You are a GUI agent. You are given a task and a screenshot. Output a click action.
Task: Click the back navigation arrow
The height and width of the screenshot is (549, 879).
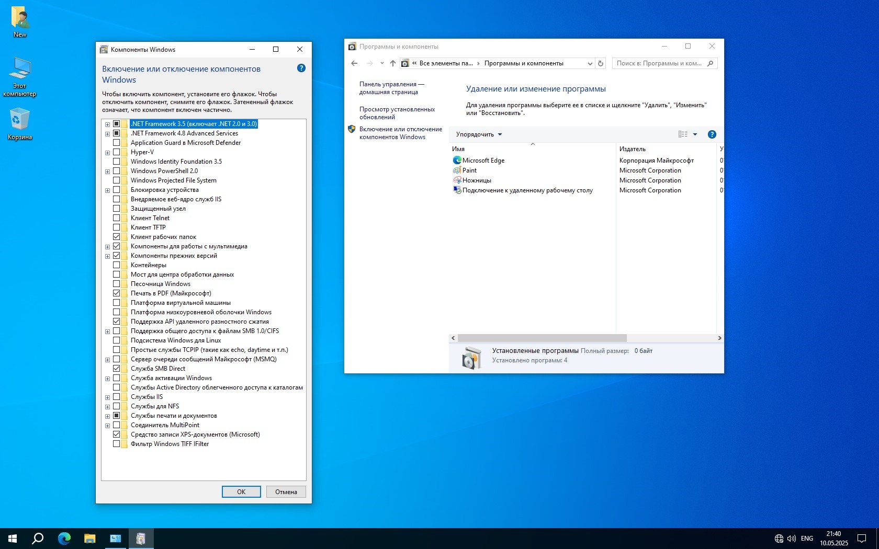click(354, 63)
